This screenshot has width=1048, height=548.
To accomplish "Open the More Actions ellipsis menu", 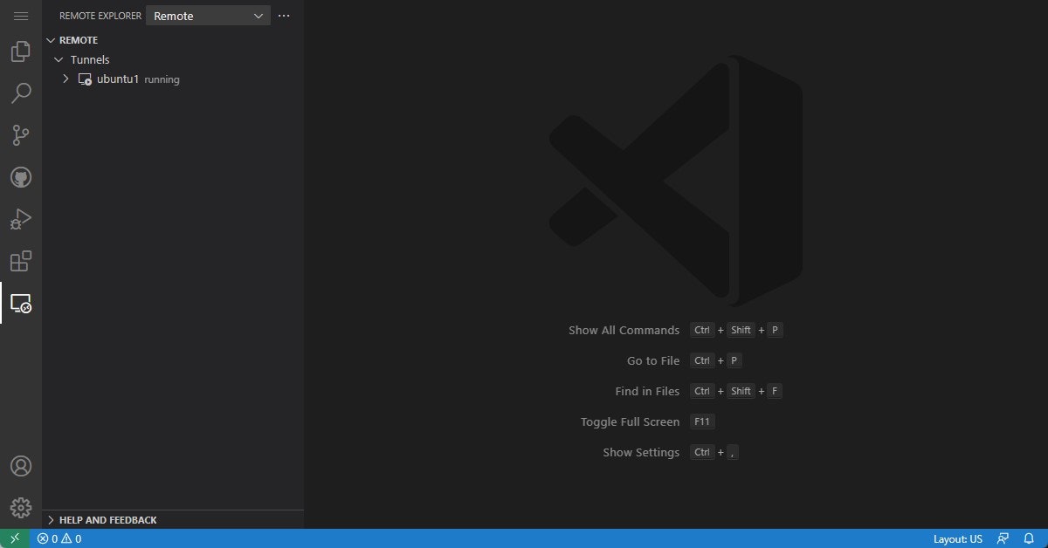I will point(283,15).
